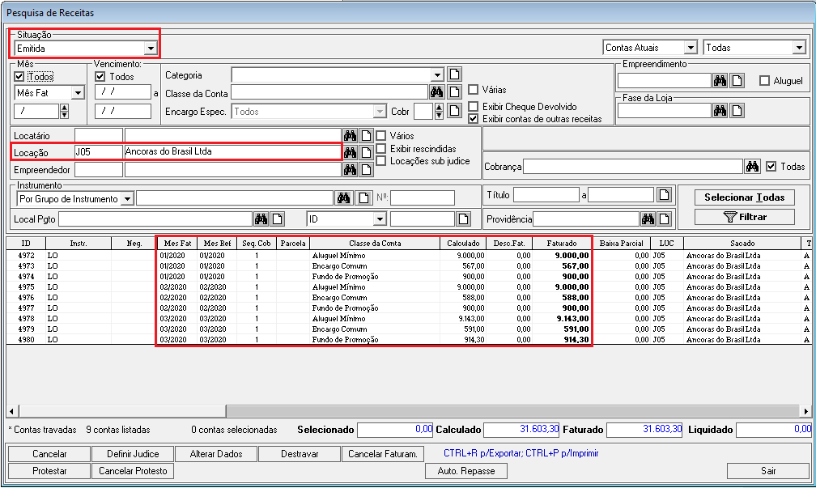Search Instrumento with binoculars icon

(x=343, y=198)
